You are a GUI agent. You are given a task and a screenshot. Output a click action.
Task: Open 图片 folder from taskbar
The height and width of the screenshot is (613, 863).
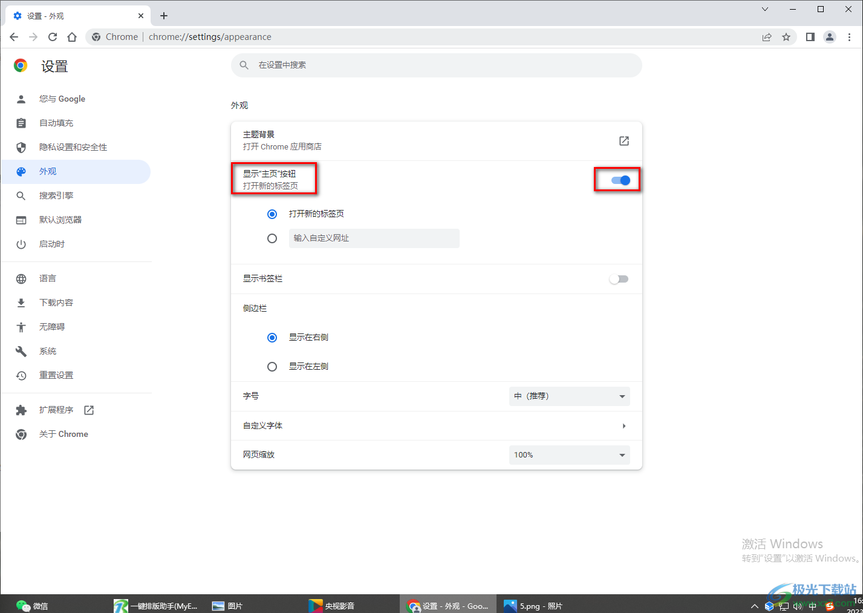(x=227, y=605)
